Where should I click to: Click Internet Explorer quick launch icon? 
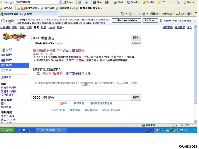pos(20,130)
